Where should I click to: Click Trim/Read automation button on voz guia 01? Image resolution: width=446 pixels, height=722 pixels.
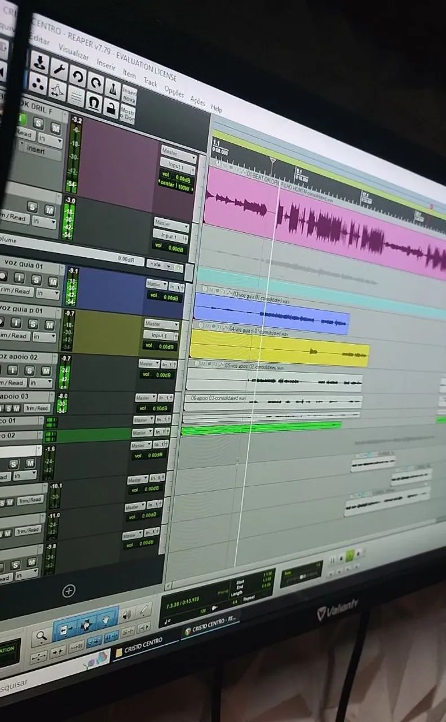[15, 291]
